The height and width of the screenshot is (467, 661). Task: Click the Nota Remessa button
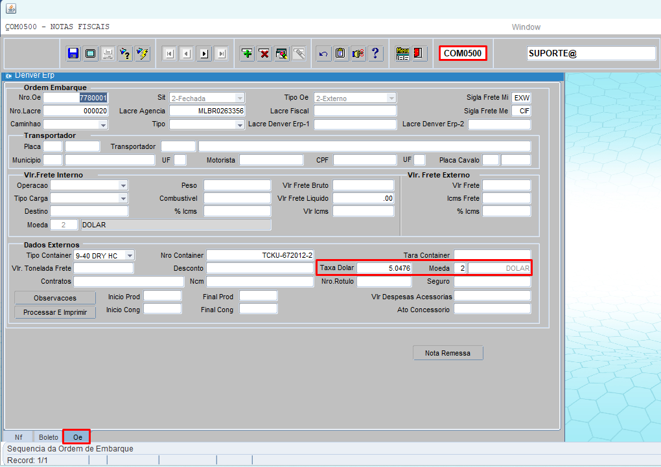pyautogui.click(x=448, y=353)
